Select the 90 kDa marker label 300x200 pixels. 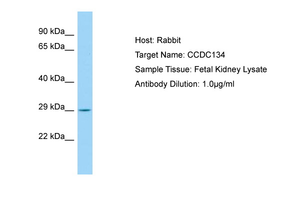coord(51,31)
